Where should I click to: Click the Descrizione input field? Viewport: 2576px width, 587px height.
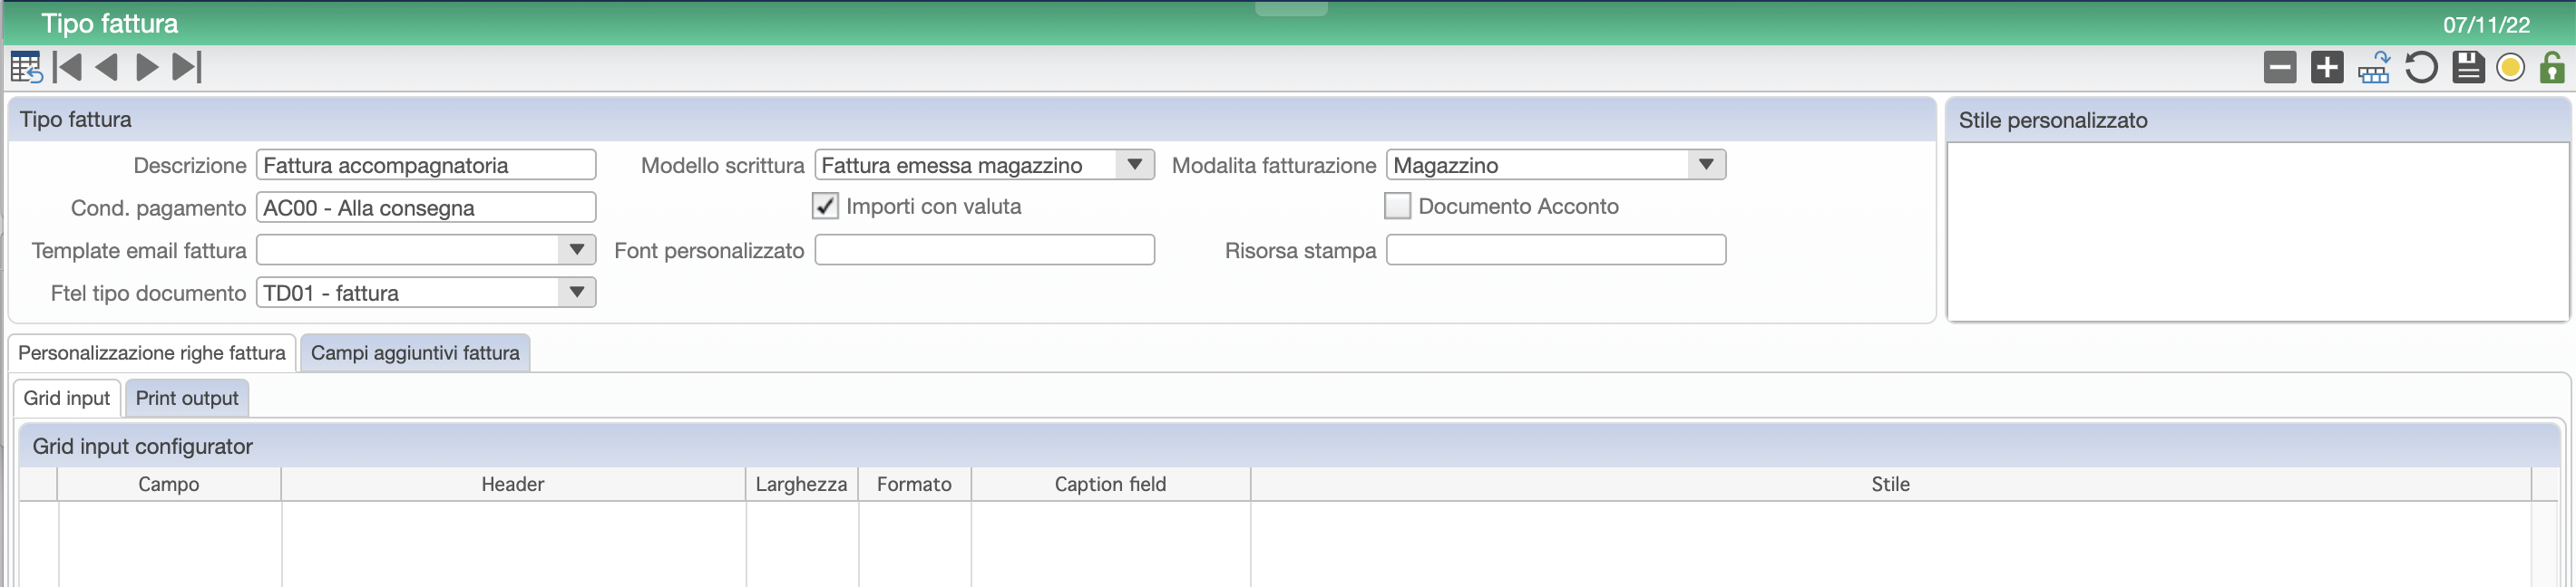pyautogui.click(x=426, y=165)
